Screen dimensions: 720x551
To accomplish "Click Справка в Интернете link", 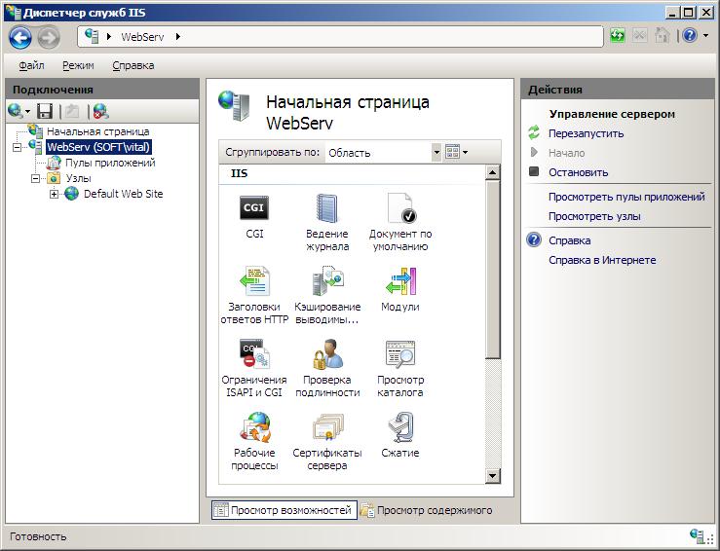I will coord(602,260).
